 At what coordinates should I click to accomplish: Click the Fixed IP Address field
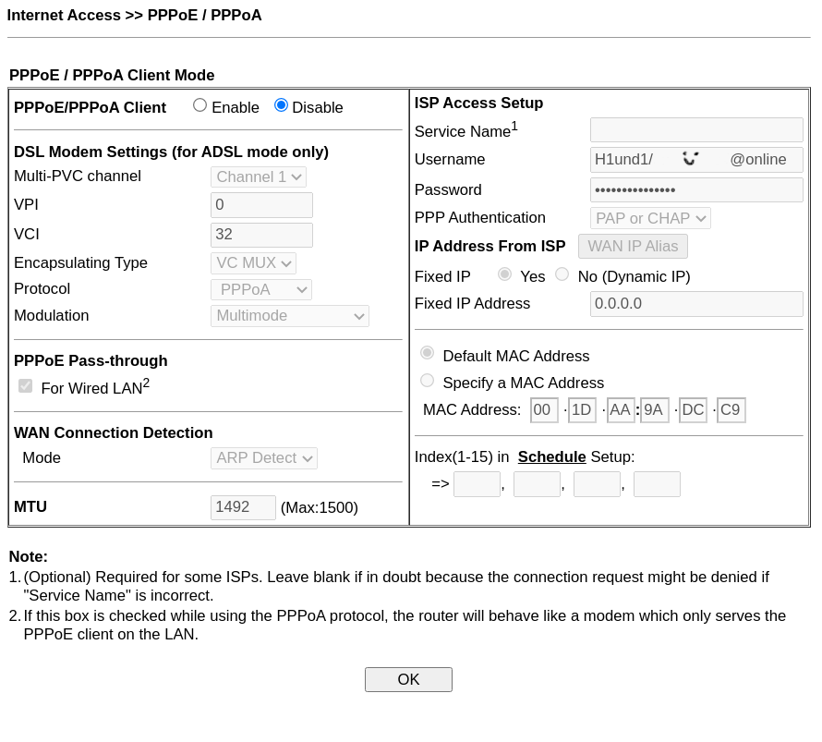click(x=696, y=304)
